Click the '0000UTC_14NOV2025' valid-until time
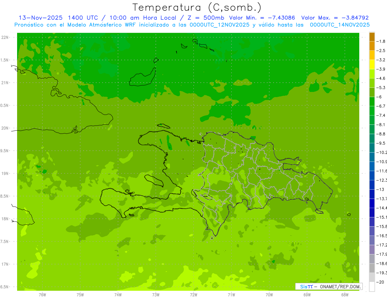Viewport: 387px width, 299px height. pos(340,25)
